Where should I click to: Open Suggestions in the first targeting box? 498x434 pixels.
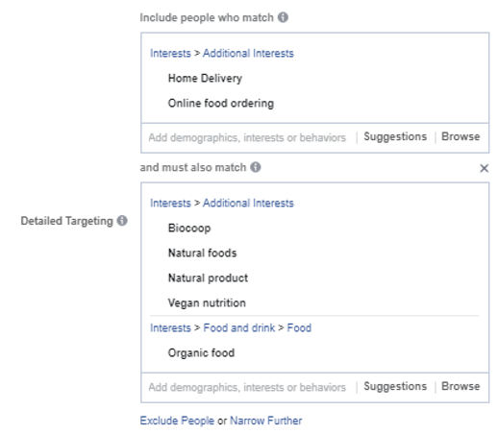pyautogui.click(x=395, y=136)
